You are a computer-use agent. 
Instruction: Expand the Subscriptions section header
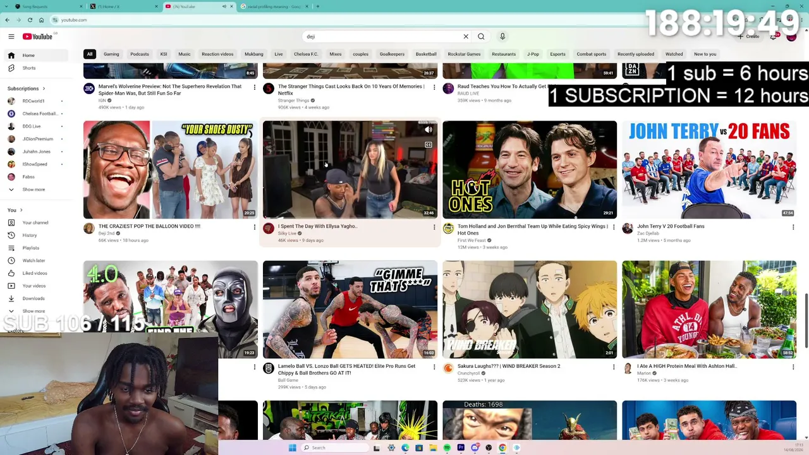pyautogui.click(x=26, y=88)
